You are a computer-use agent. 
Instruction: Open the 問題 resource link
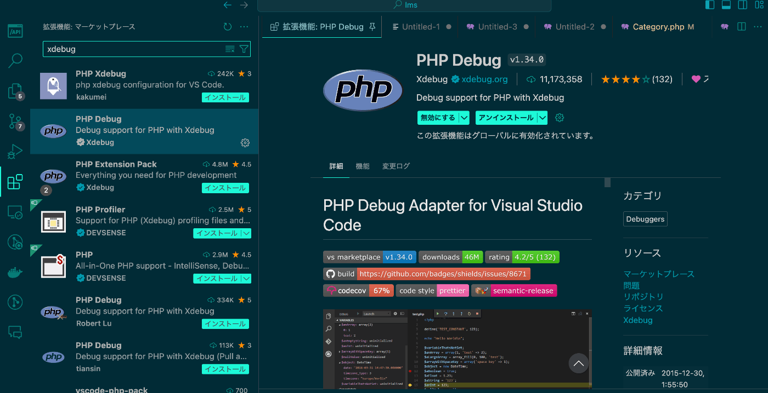pyautogui.click(x=631, y=285)
